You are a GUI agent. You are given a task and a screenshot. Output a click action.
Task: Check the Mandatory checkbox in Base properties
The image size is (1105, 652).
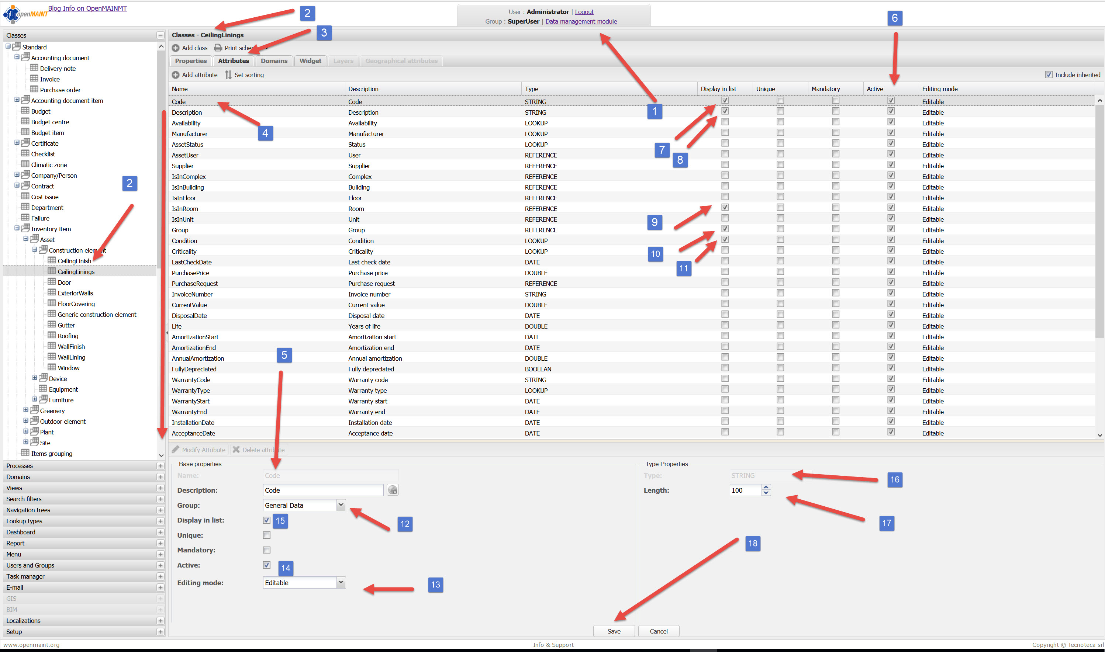267,550
